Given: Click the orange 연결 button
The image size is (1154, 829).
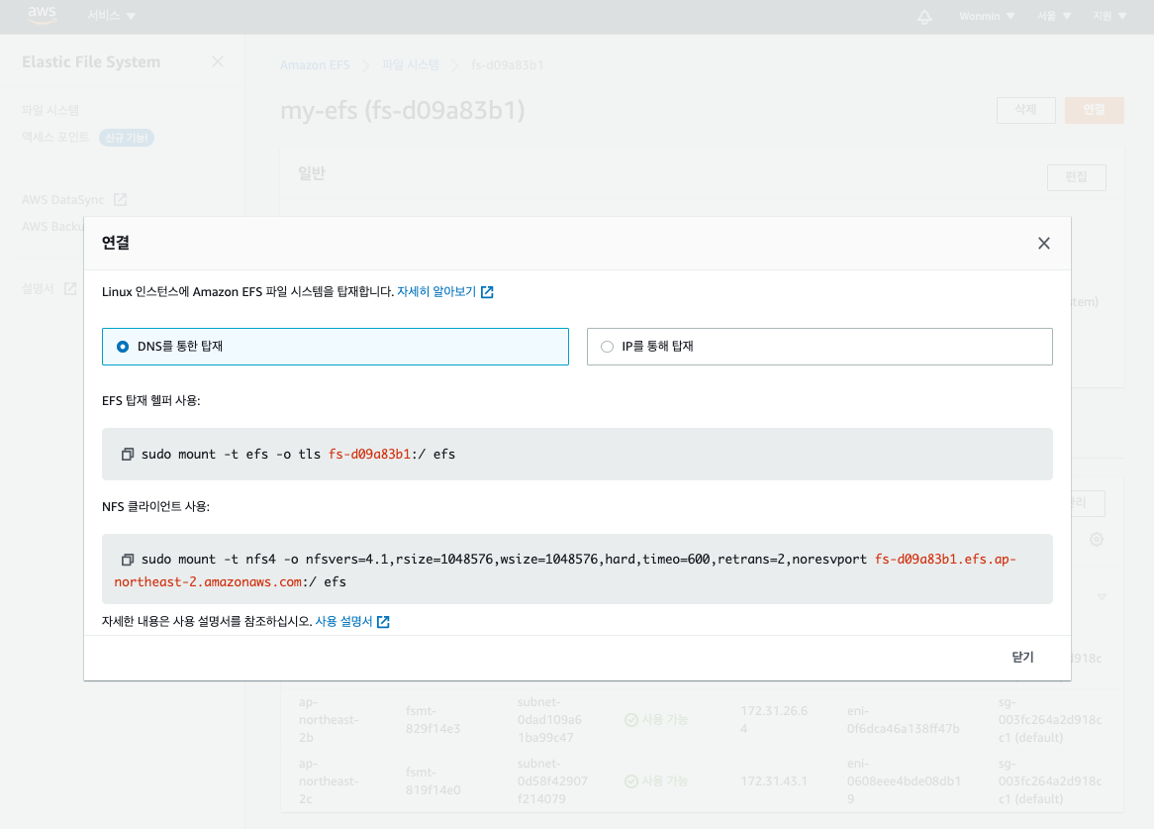Looking at the screenshot, I should point(1094,110).
